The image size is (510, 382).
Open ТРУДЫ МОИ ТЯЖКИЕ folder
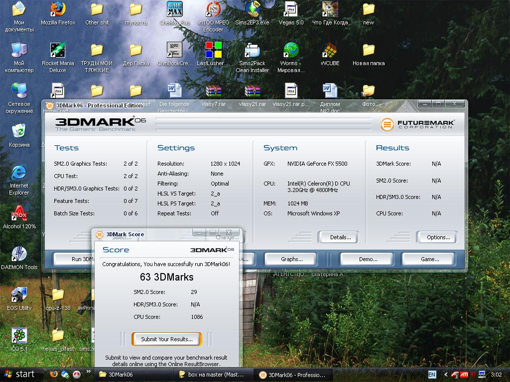coord(97,58)
